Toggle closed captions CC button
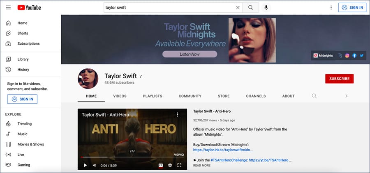 160,165
